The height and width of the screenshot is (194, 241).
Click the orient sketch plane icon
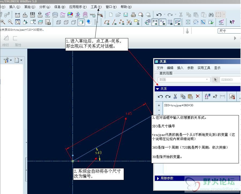pyautogui.click(x=147, y=22)
